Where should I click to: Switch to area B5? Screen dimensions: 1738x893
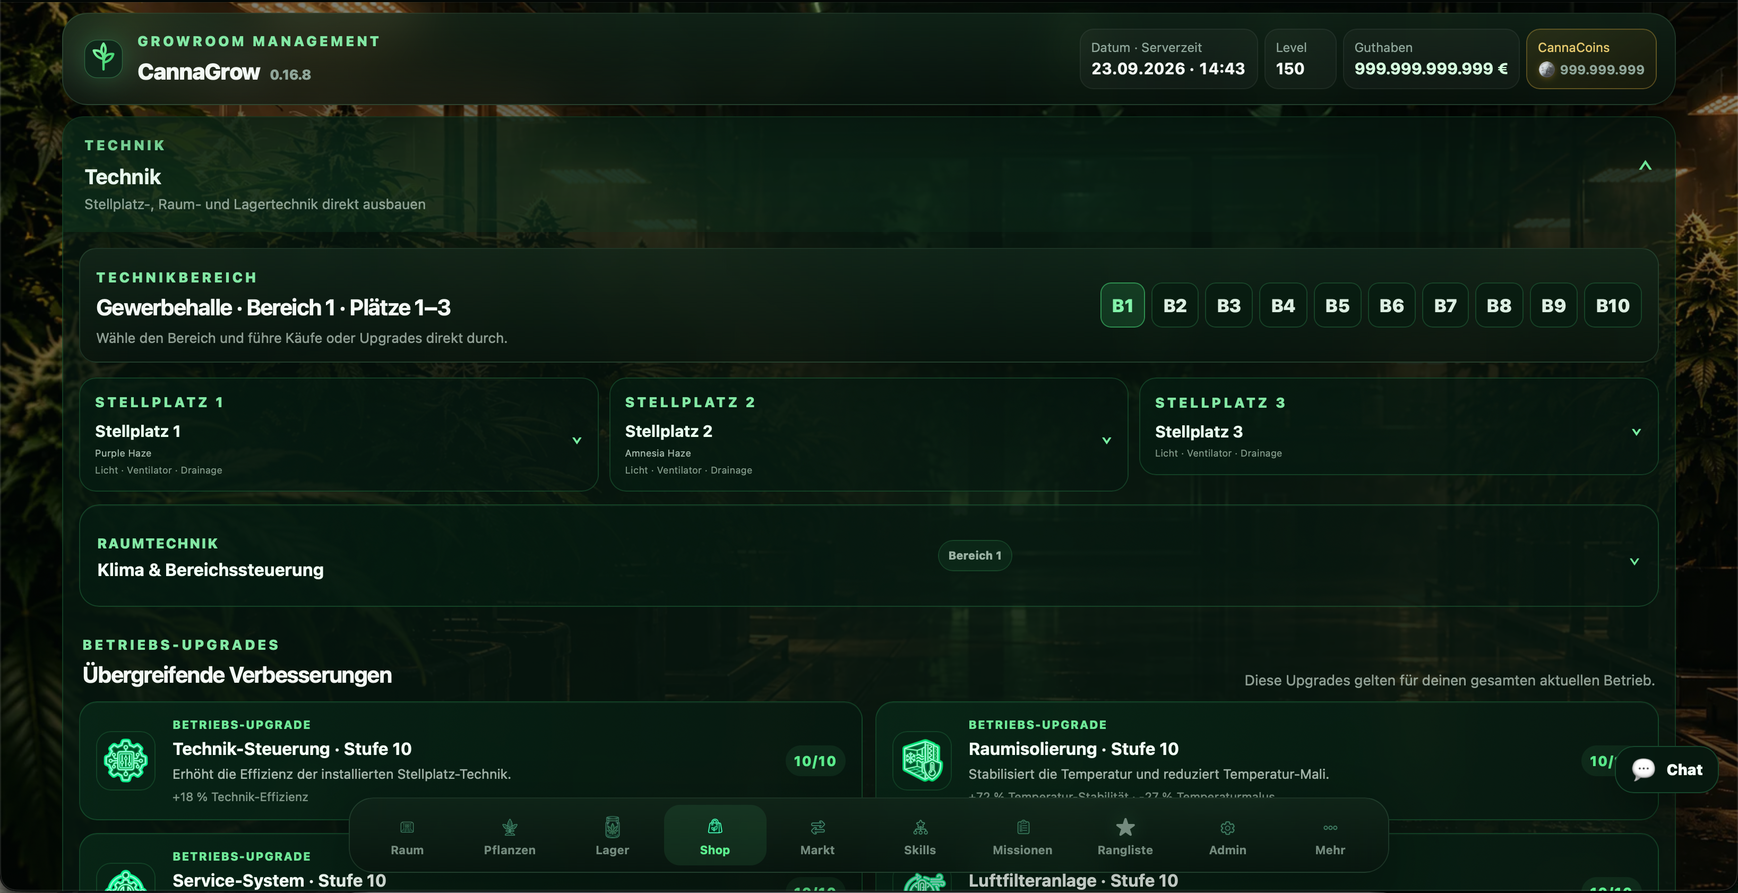pos(1337,305)
